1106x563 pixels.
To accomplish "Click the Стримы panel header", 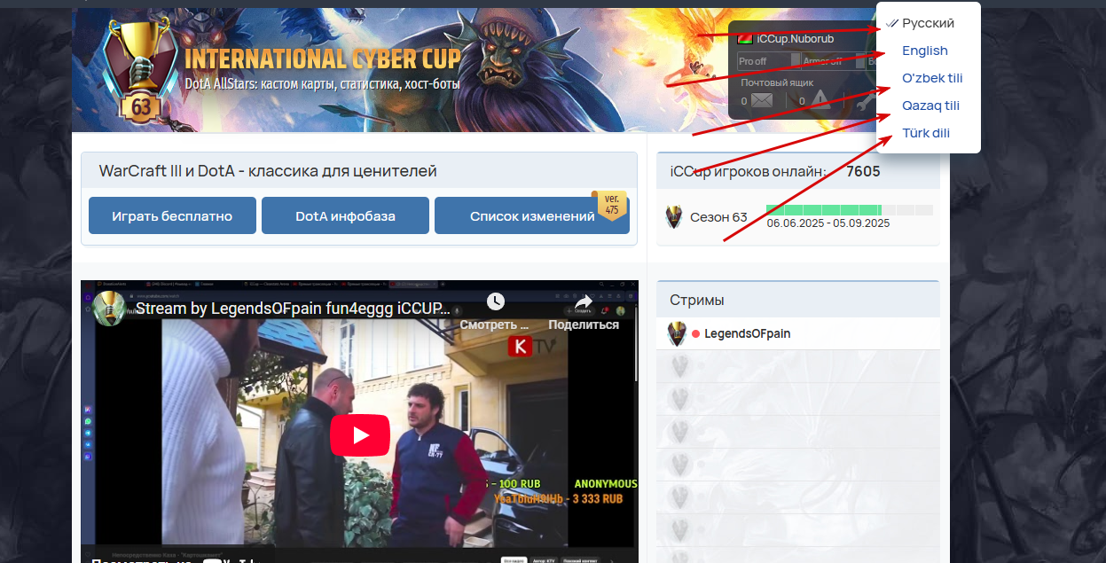I will (x=797, y=300).
